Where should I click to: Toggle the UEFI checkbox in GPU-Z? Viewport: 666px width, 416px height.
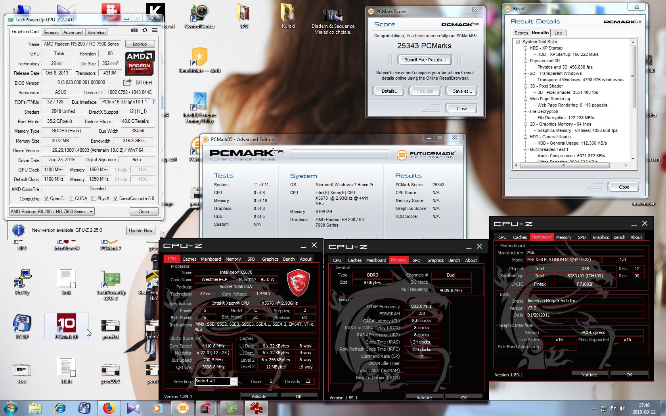click(x=139, y=83)
